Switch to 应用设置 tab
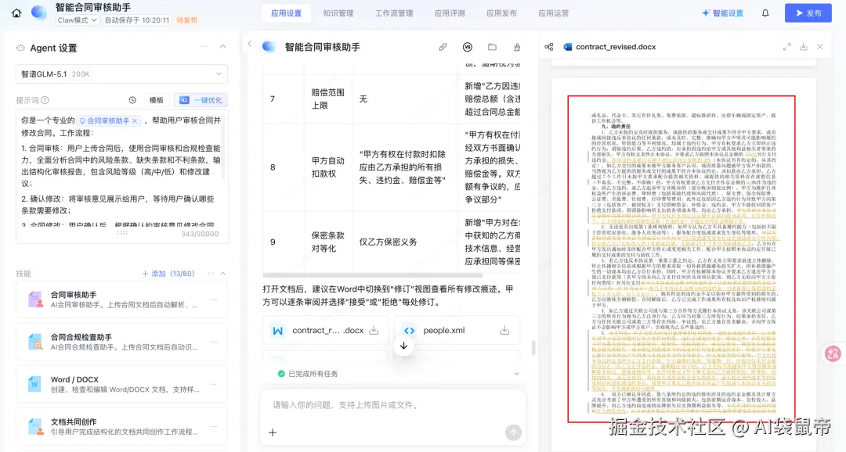This screenshot has width=846, height=452. click(287, 13)
